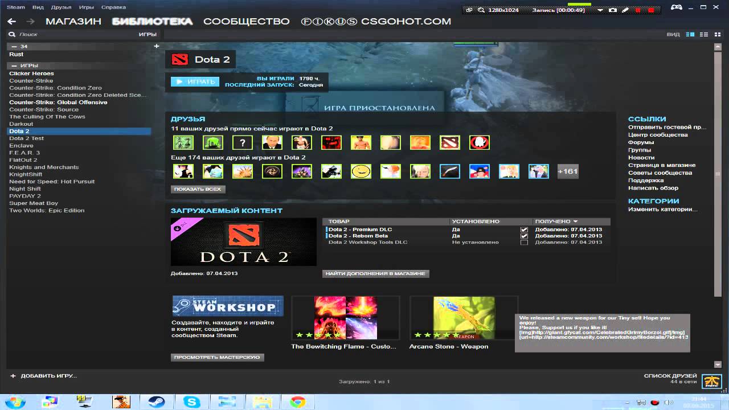Open the Центр сообщества link
729x410 pixels.
coord(658,135)
